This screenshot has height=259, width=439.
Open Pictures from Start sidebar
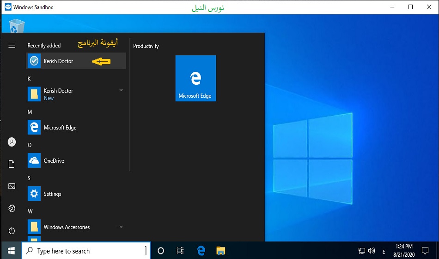coord(12,186)
